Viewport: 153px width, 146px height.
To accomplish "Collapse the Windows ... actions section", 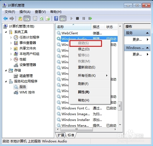I will [x=147, y=48].
